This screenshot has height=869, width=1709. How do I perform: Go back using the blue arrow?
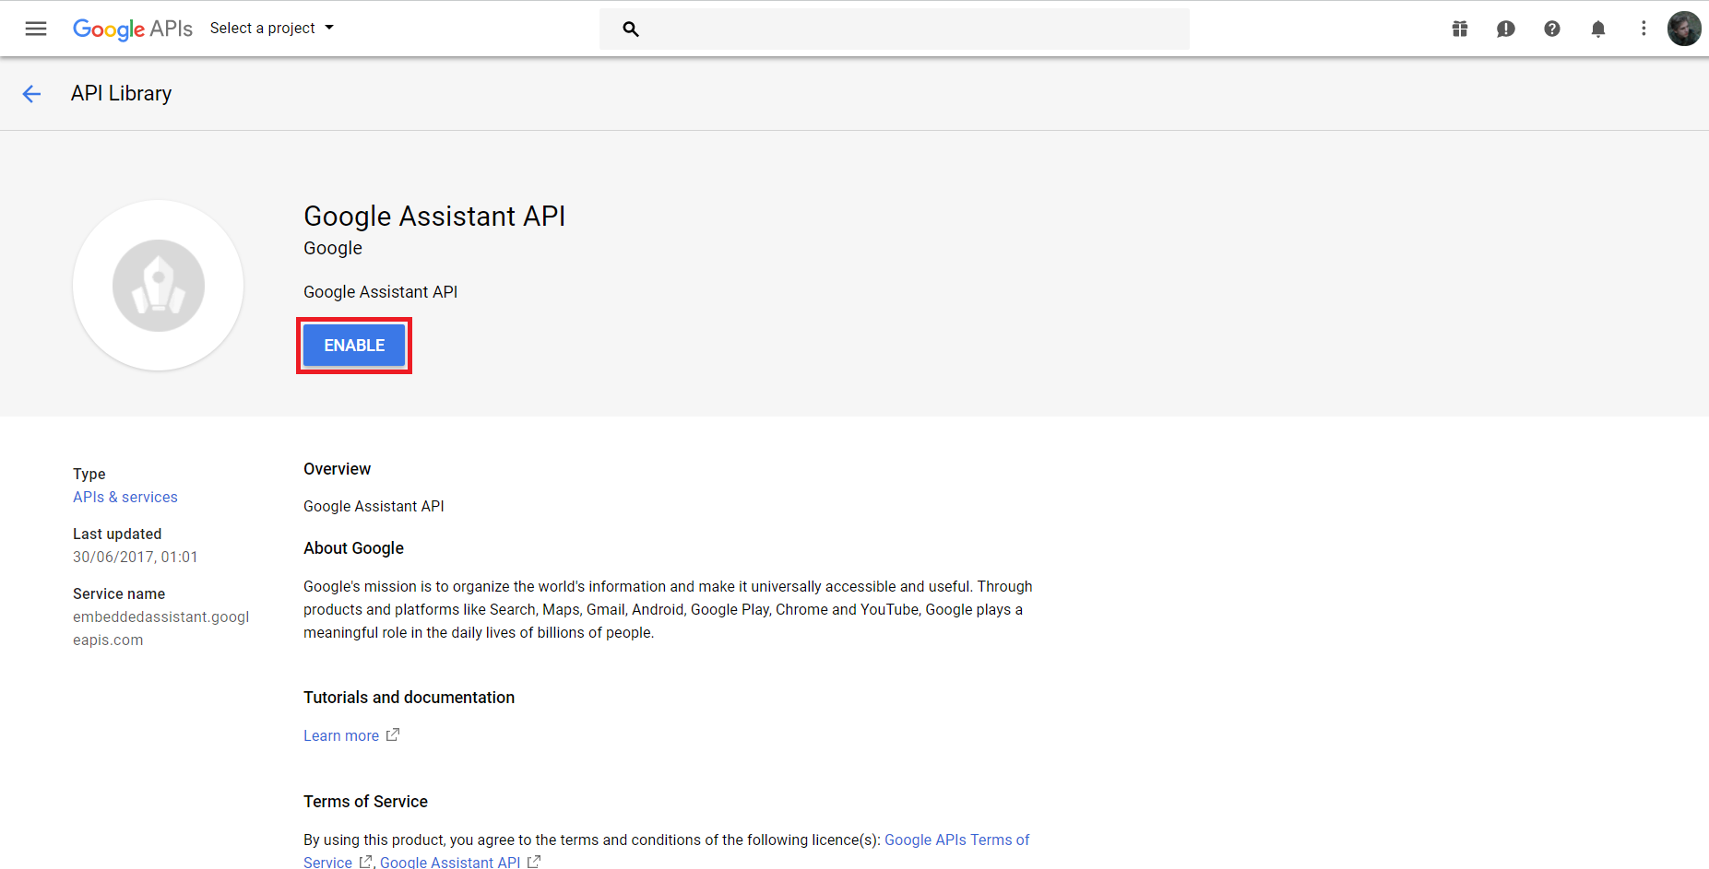(32, 94)
